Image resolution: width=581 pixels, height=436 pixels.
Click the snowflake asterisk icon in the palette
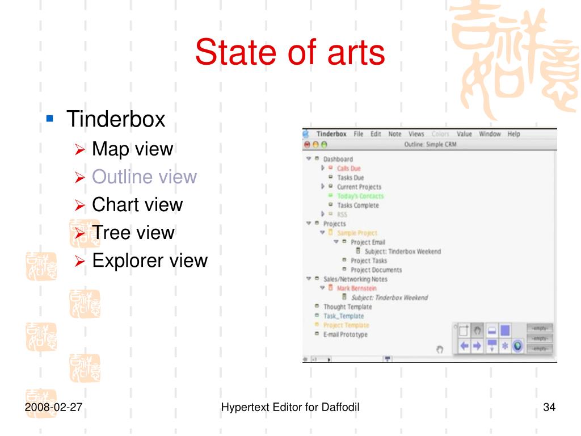click(504, 346)
